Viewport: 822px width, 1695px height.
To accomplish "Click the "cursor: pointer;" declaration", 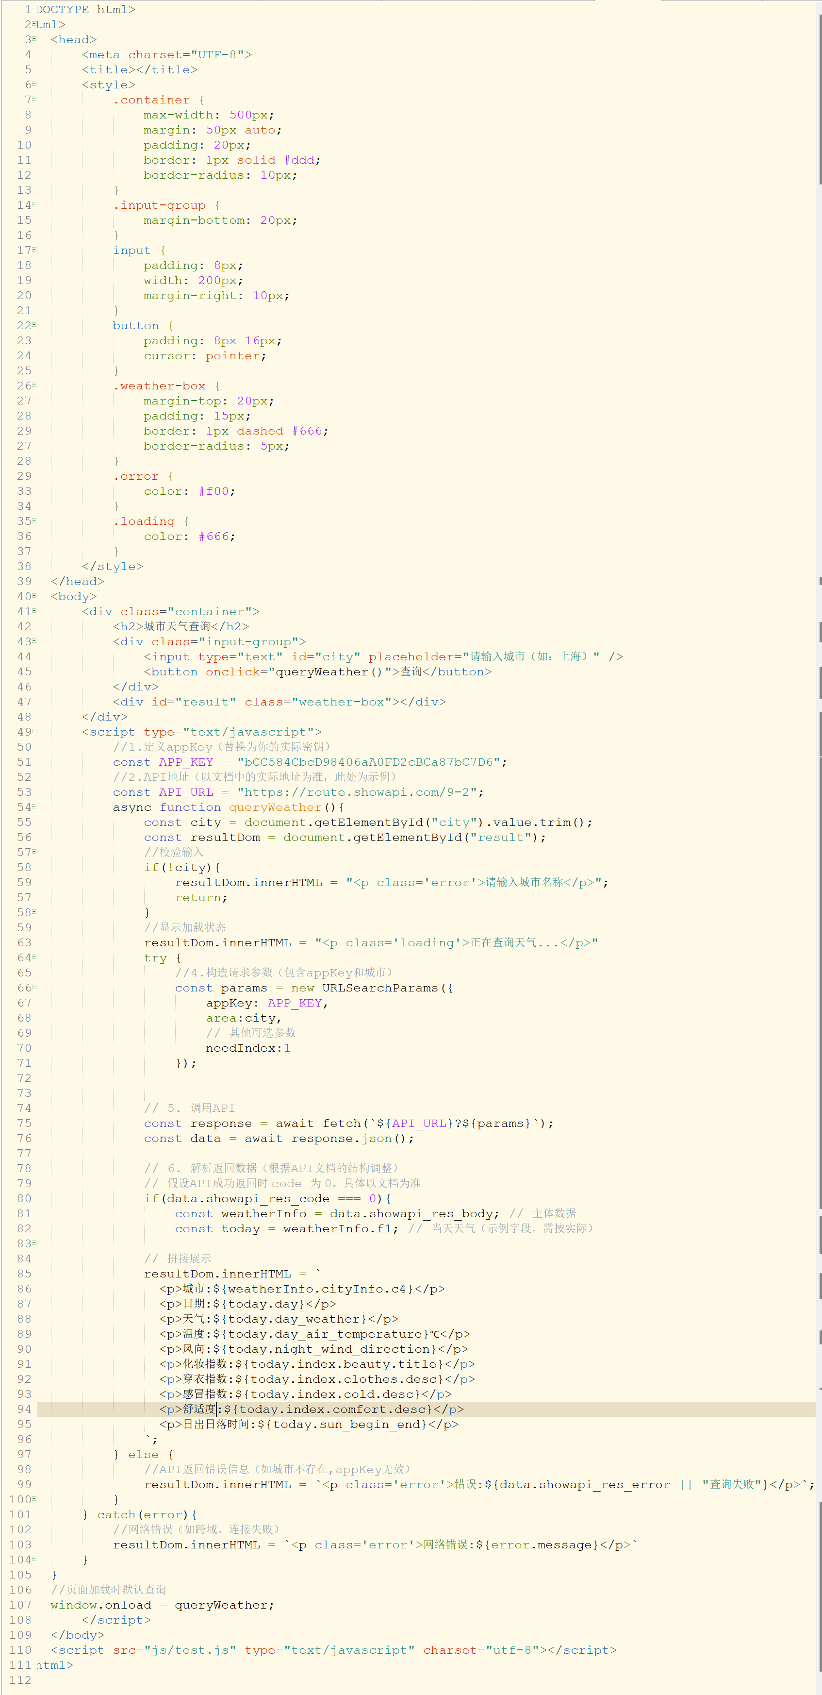I will click(x=205, y=356).
